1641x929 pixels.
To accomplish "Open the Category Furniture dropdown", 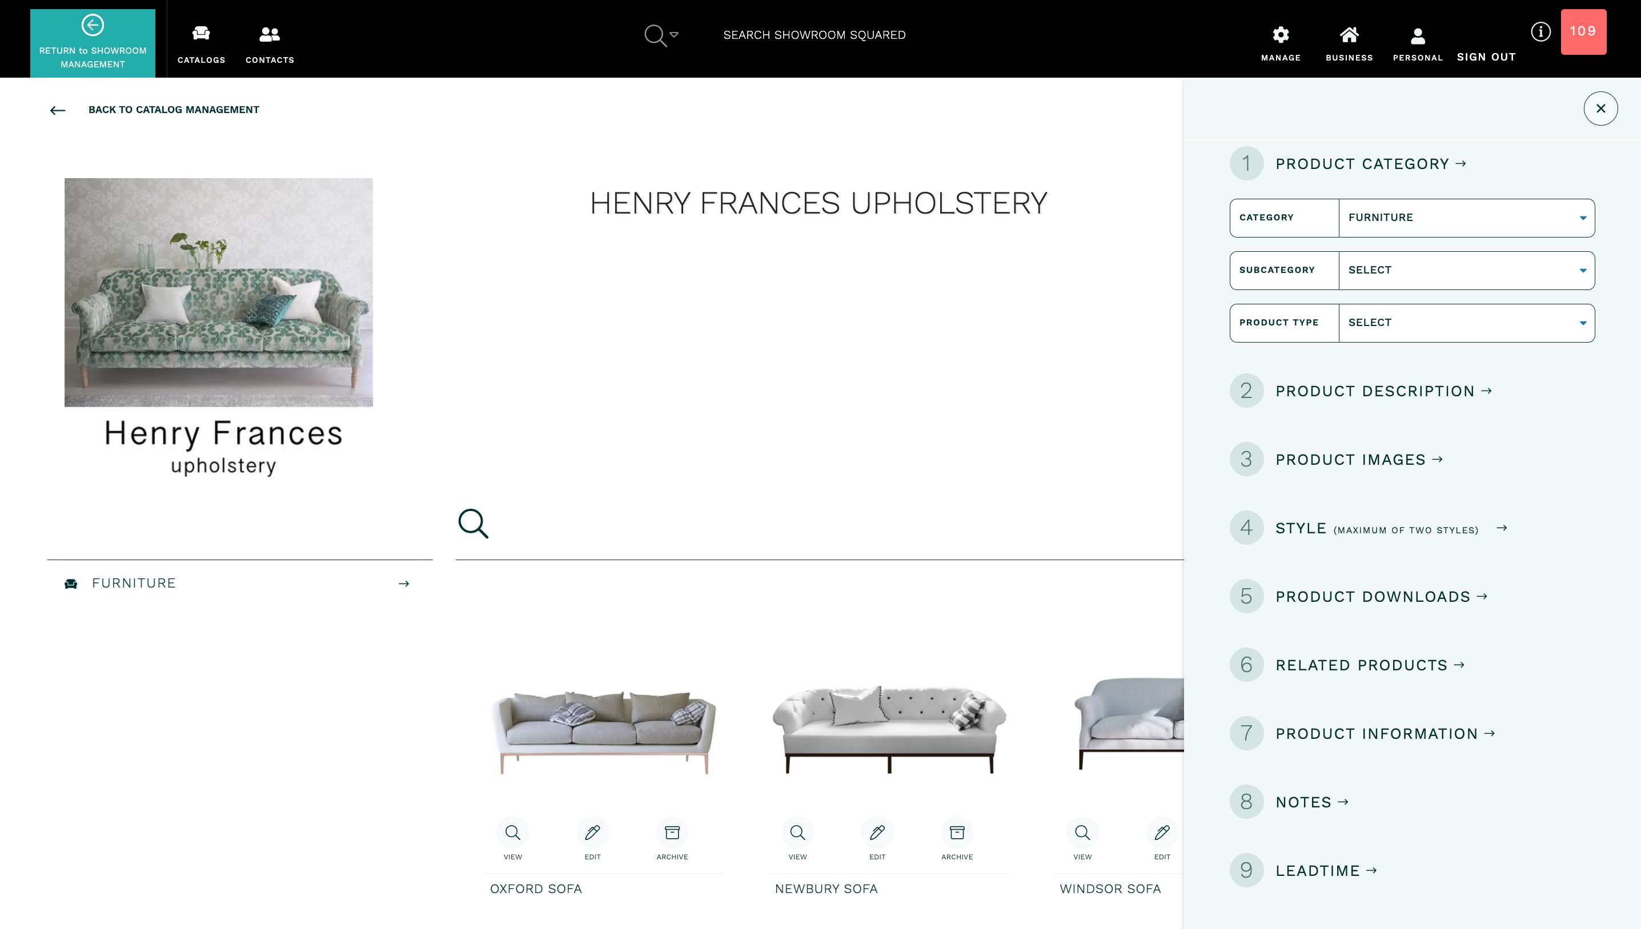I will (x=1466, y=218).
